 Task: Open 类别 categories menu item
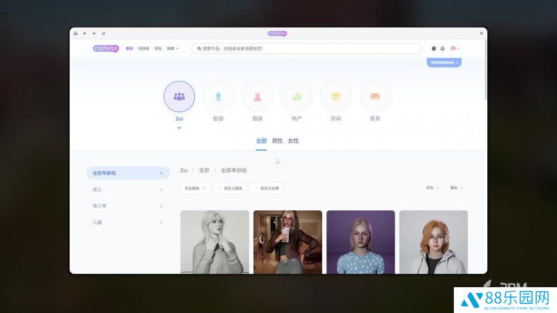(129, 48)
